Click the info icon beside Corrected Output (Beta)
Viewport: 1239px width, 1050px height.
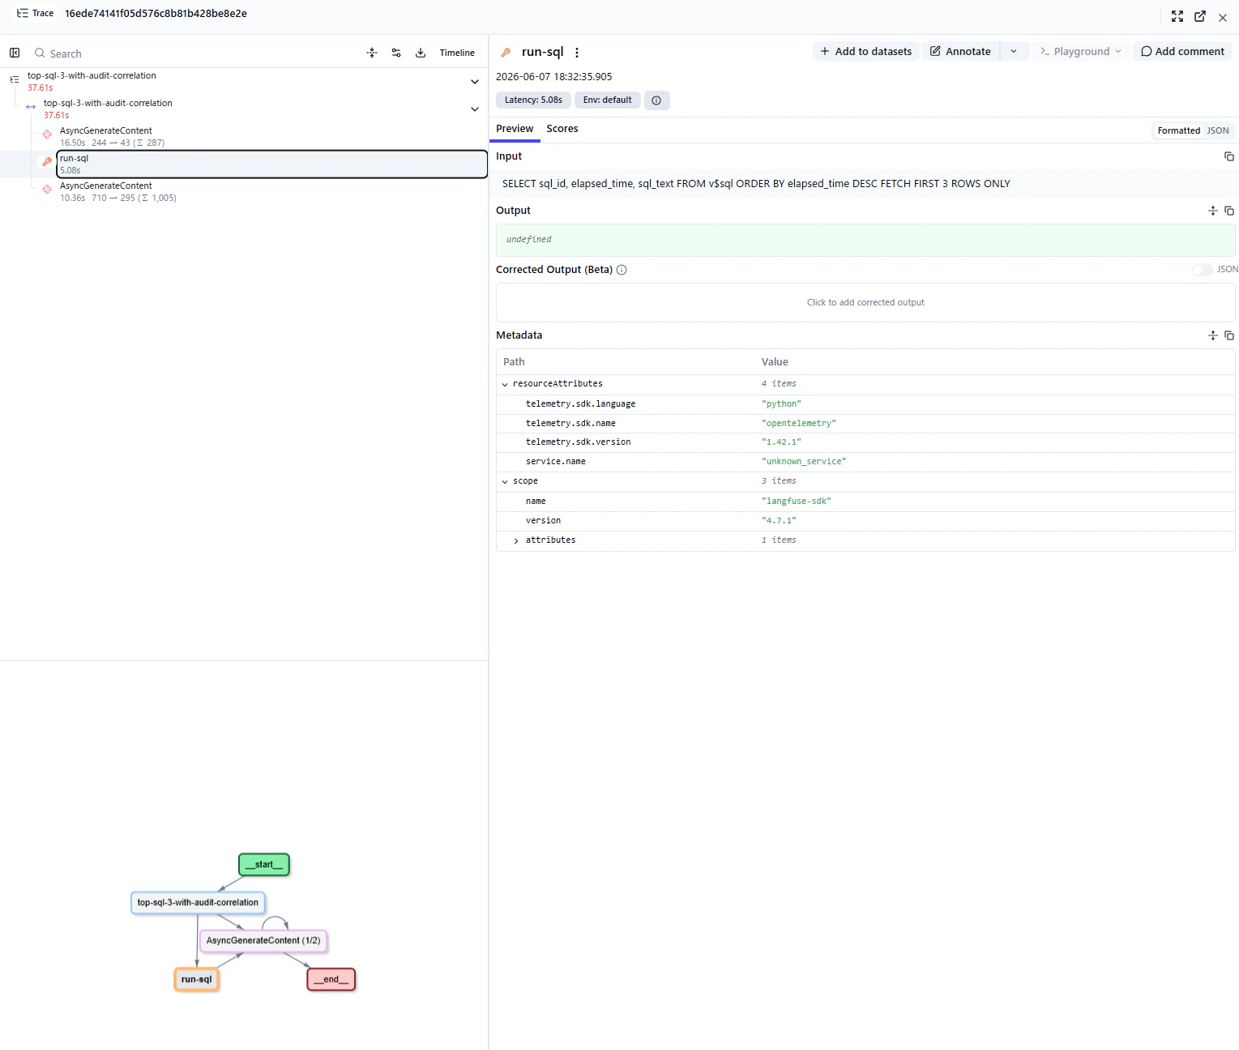[622, 270]
